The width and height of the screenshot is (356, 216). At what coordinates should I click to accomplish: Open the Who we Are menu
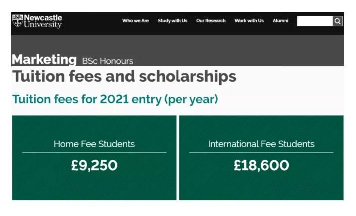coord(135,21)
